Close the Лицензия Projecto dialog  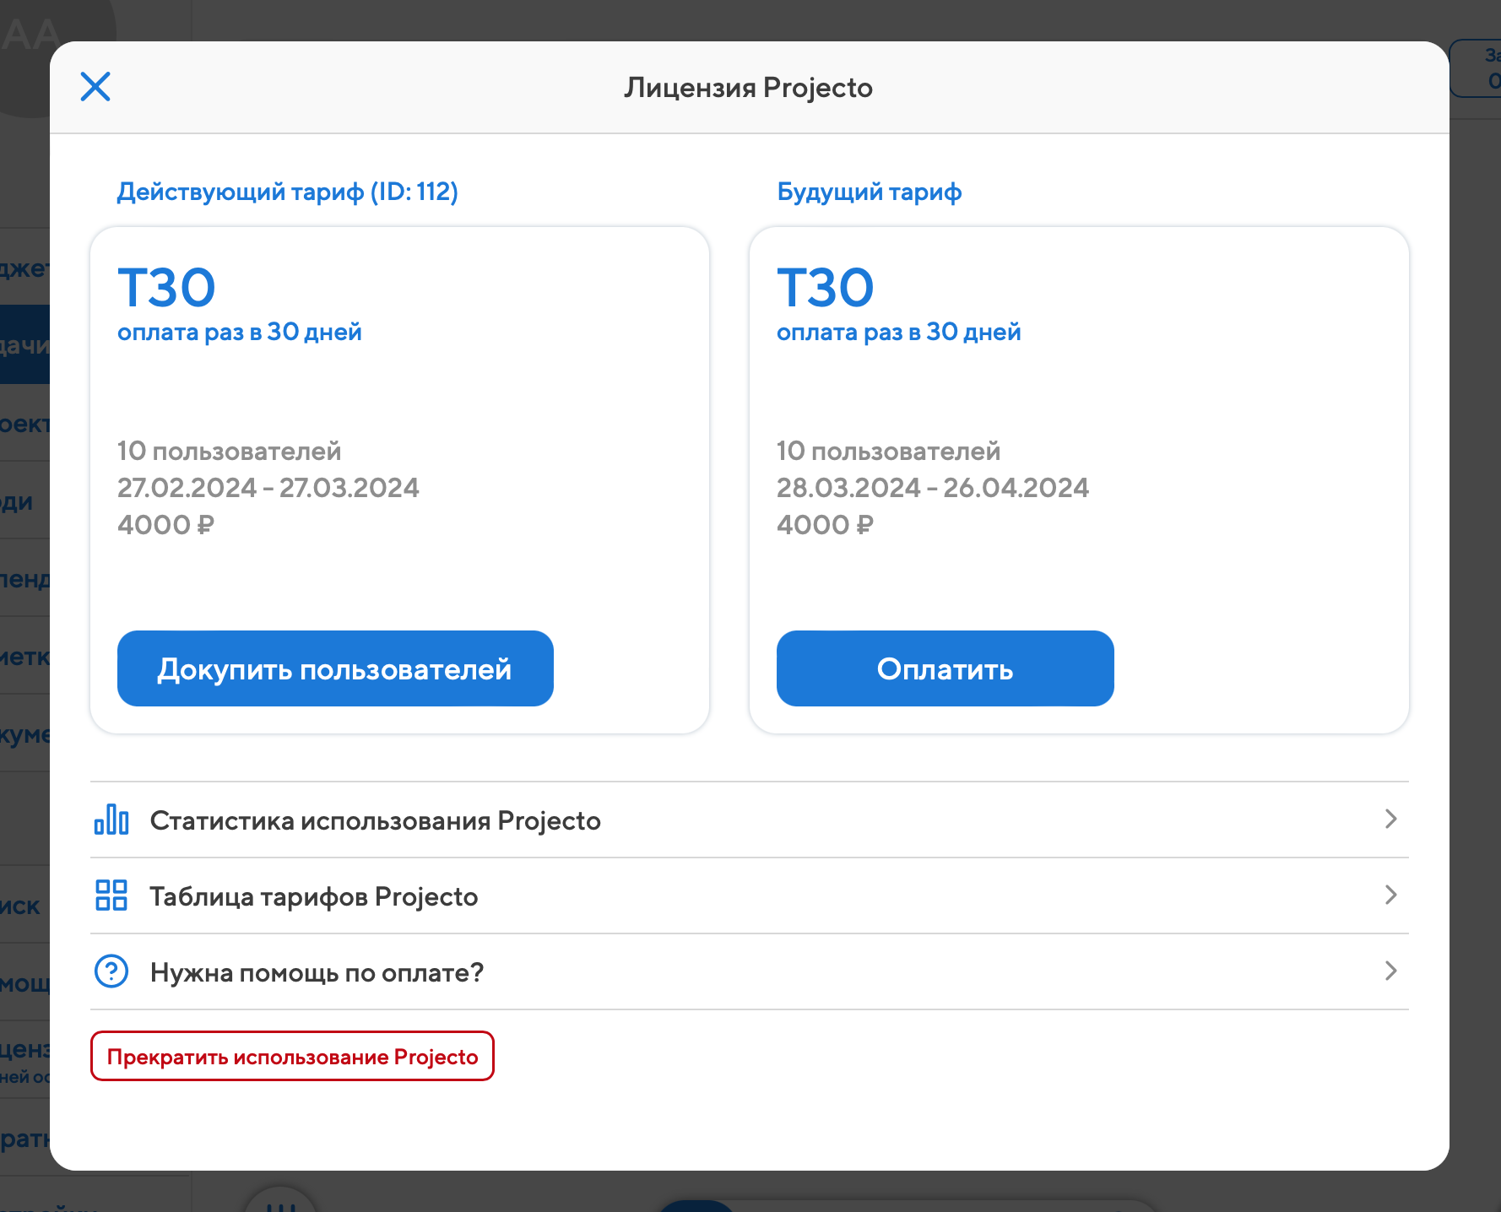click(x=95, y=86)
